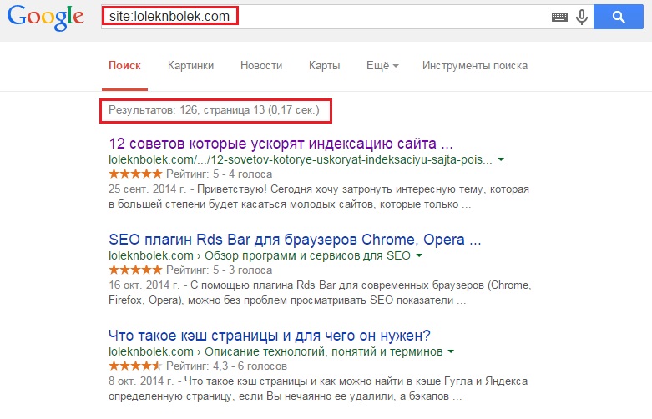Screen dimensions: 652x419
Task: Open result 'SEO плагин Rds Bar для браузеров'
Action: (x=295, y=240)
